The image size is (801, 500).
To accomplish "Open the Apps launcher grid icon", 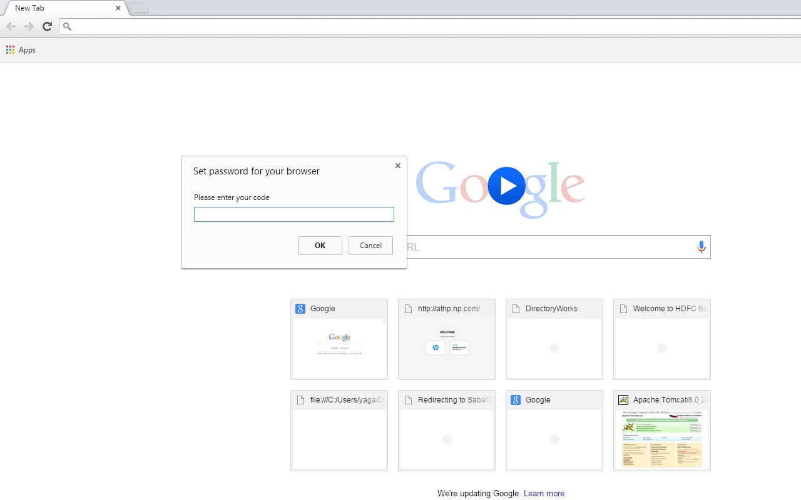I will click(x=10, y=49).
